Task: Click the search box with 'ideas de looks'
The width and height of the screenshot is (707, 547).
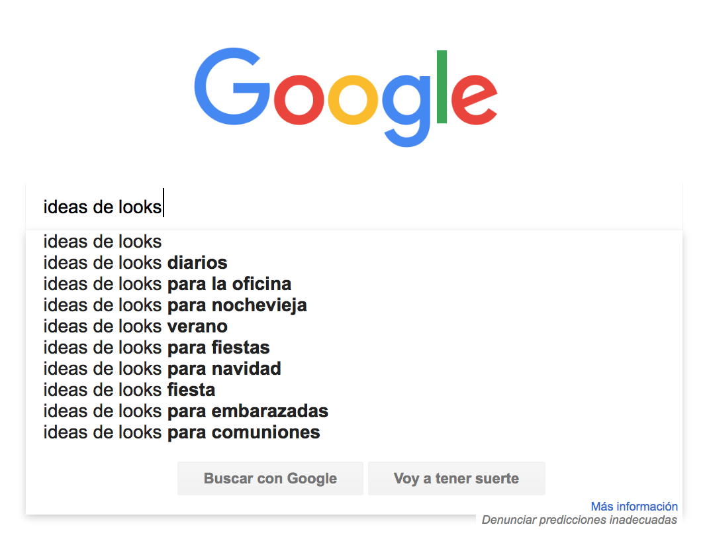Action: (x=354, y=207)
